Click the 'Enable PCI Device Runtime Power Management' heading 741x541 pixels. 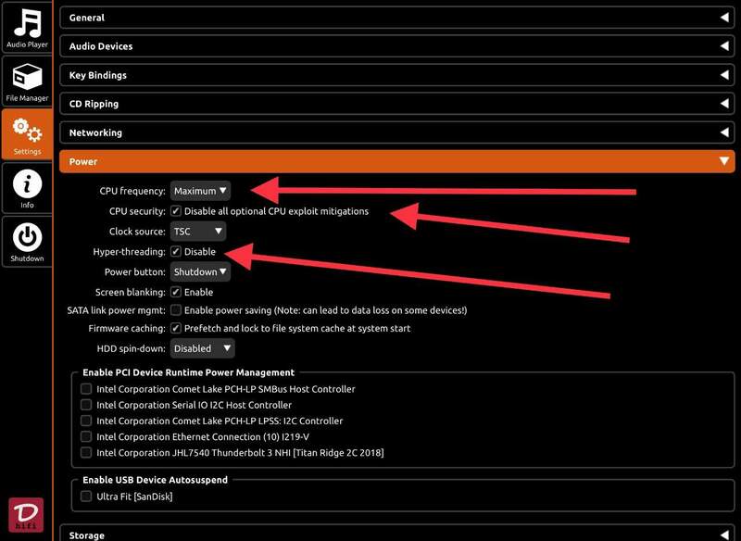(189, 372)
